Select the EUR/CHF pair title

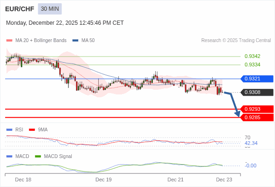[20, 9]
